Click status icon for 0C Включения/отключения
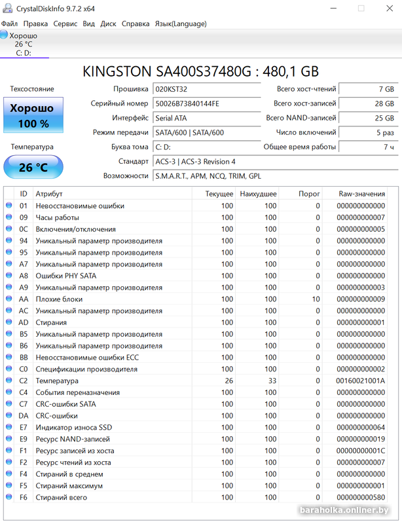Viewport: 402px width, 524px height. tap(9, 229)
